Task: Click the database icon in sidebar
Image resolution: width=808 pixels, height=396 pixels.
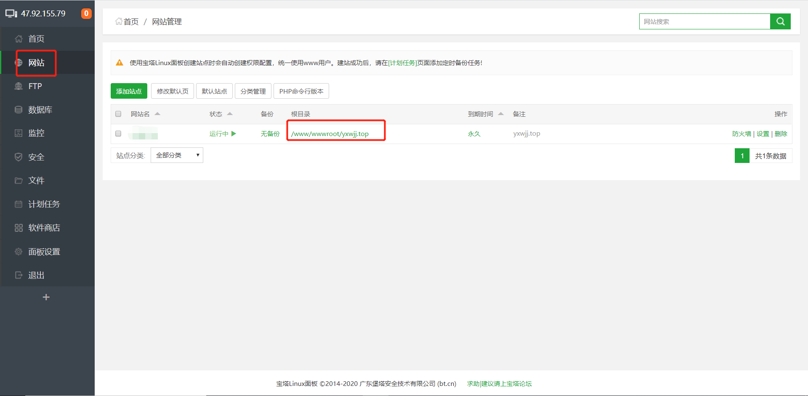Action: pos(19,110)
